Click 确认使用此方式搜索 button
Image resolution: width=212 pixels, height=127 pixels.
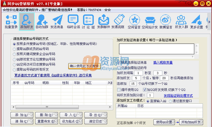click(84, 66)
